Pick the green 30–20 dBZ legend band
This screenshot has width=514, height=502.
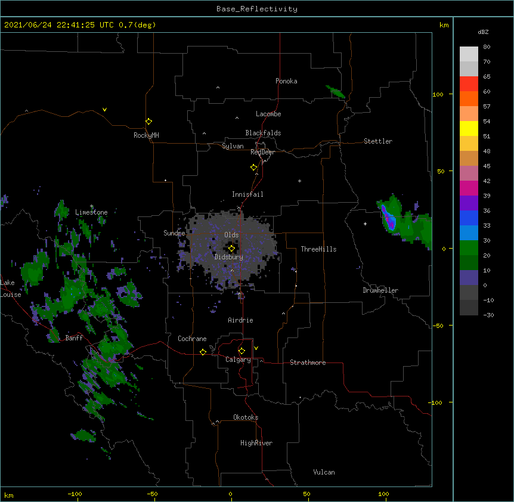click(x=469, y=248)
